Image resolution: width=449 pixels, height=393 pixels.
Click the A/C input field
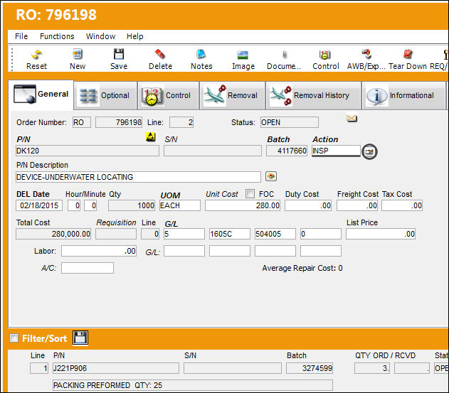click(88, 268)
